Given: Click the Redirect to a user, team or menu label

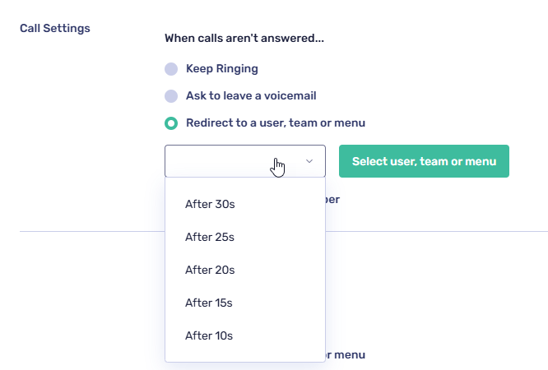Looking at the screenshot, I should tap(276, 123).
